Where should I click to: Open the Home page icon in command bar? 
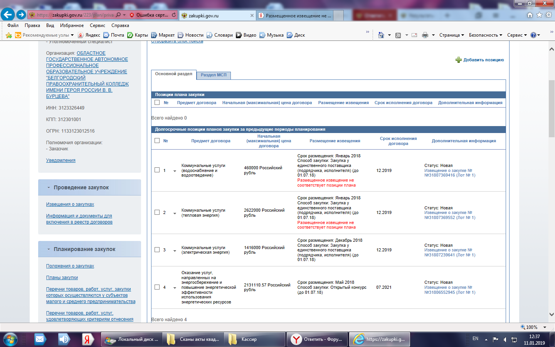click(x=381, y=35)
